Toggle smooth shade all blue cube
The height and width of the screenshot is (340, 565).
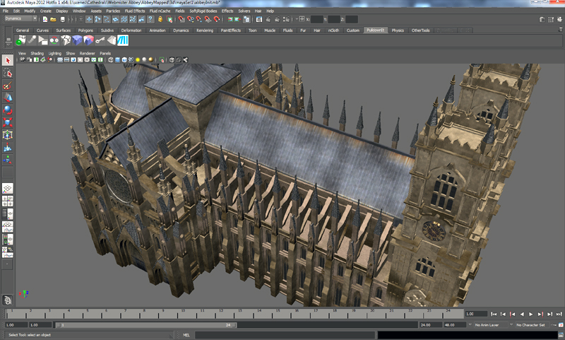117,60
